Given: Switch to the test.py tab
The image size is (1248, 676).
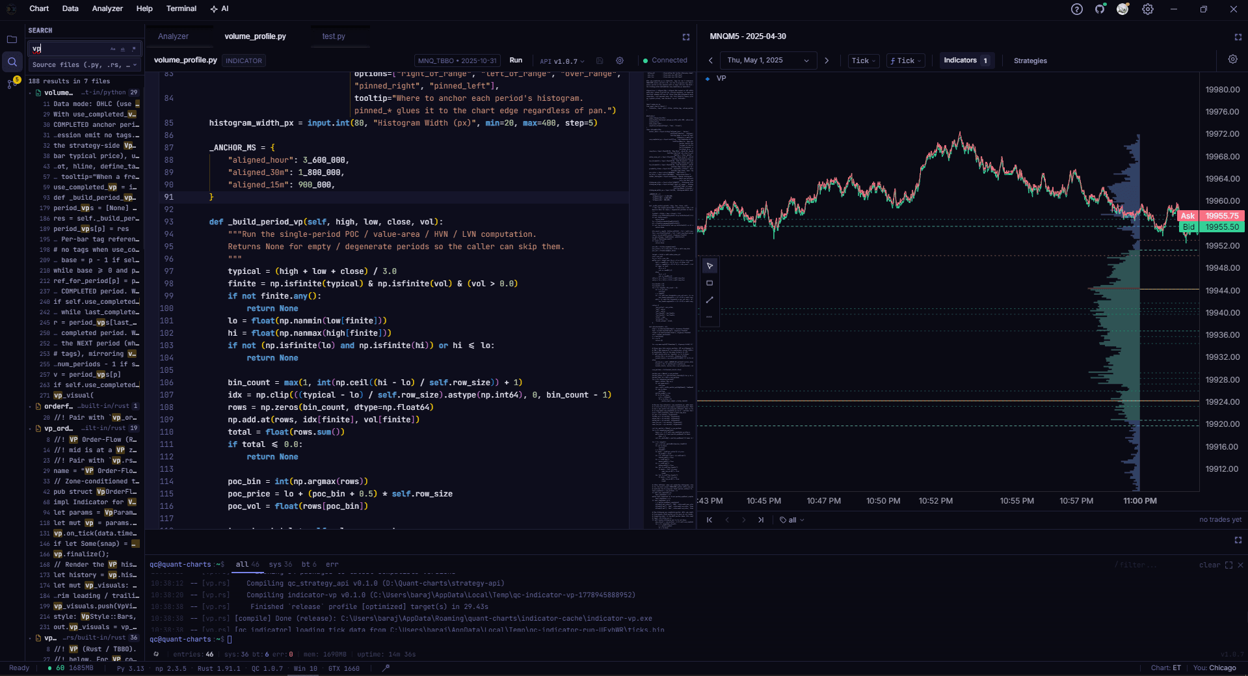Looking at the screenshot, I should [x=334, y=36].
